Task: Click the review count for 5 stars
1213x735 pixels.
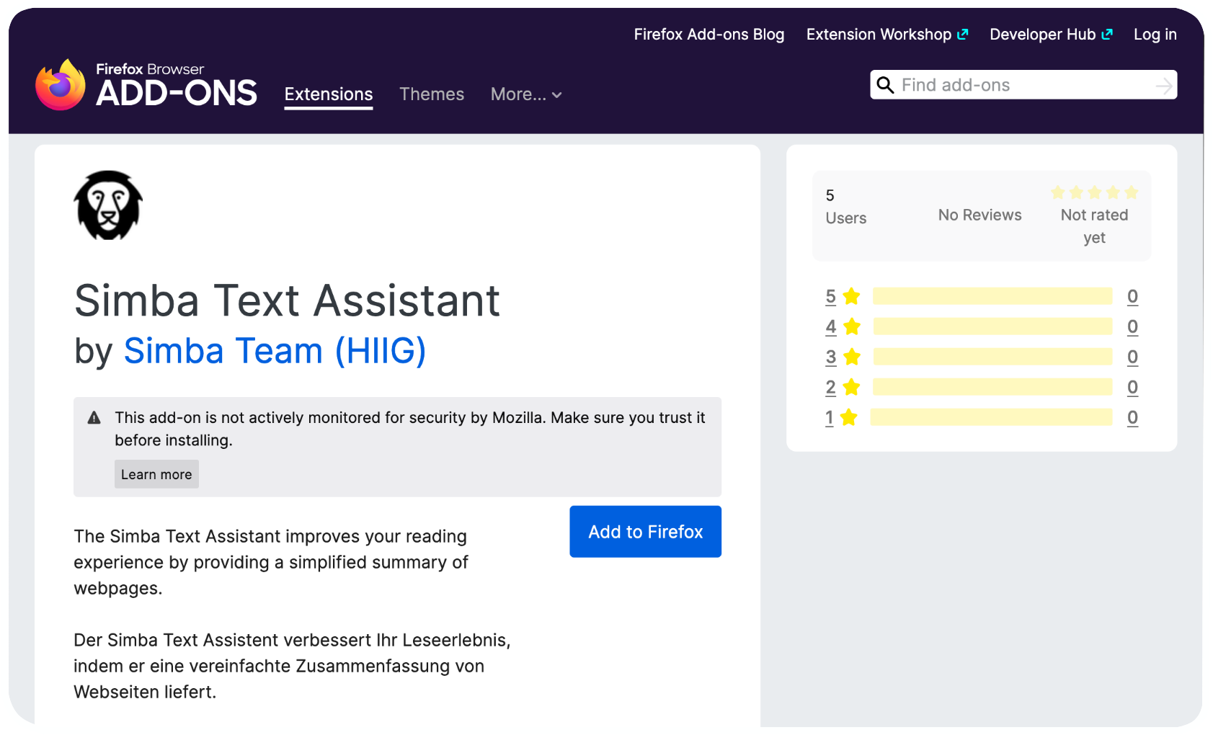Action: (1132, 296)
